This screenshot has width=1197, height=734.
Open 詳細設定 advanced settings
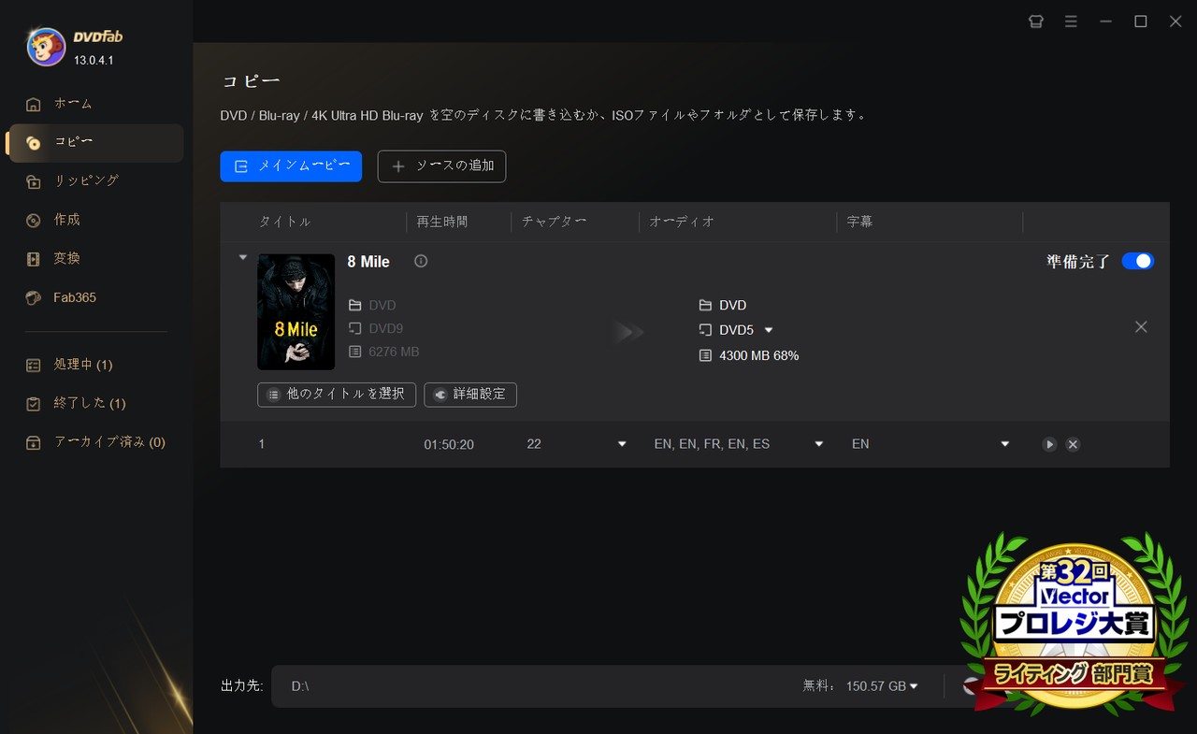470,395
